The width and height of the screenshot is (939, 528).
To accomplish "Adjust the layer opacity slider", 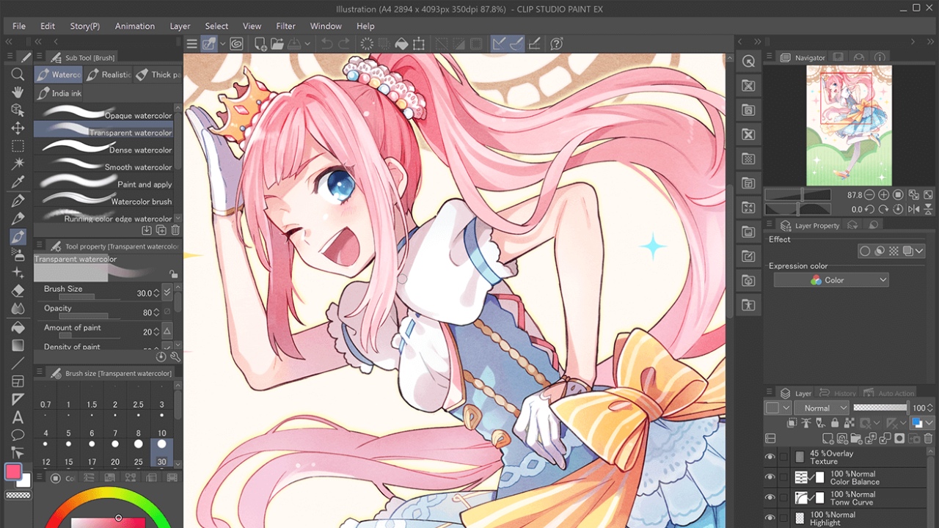I will 880,408.
